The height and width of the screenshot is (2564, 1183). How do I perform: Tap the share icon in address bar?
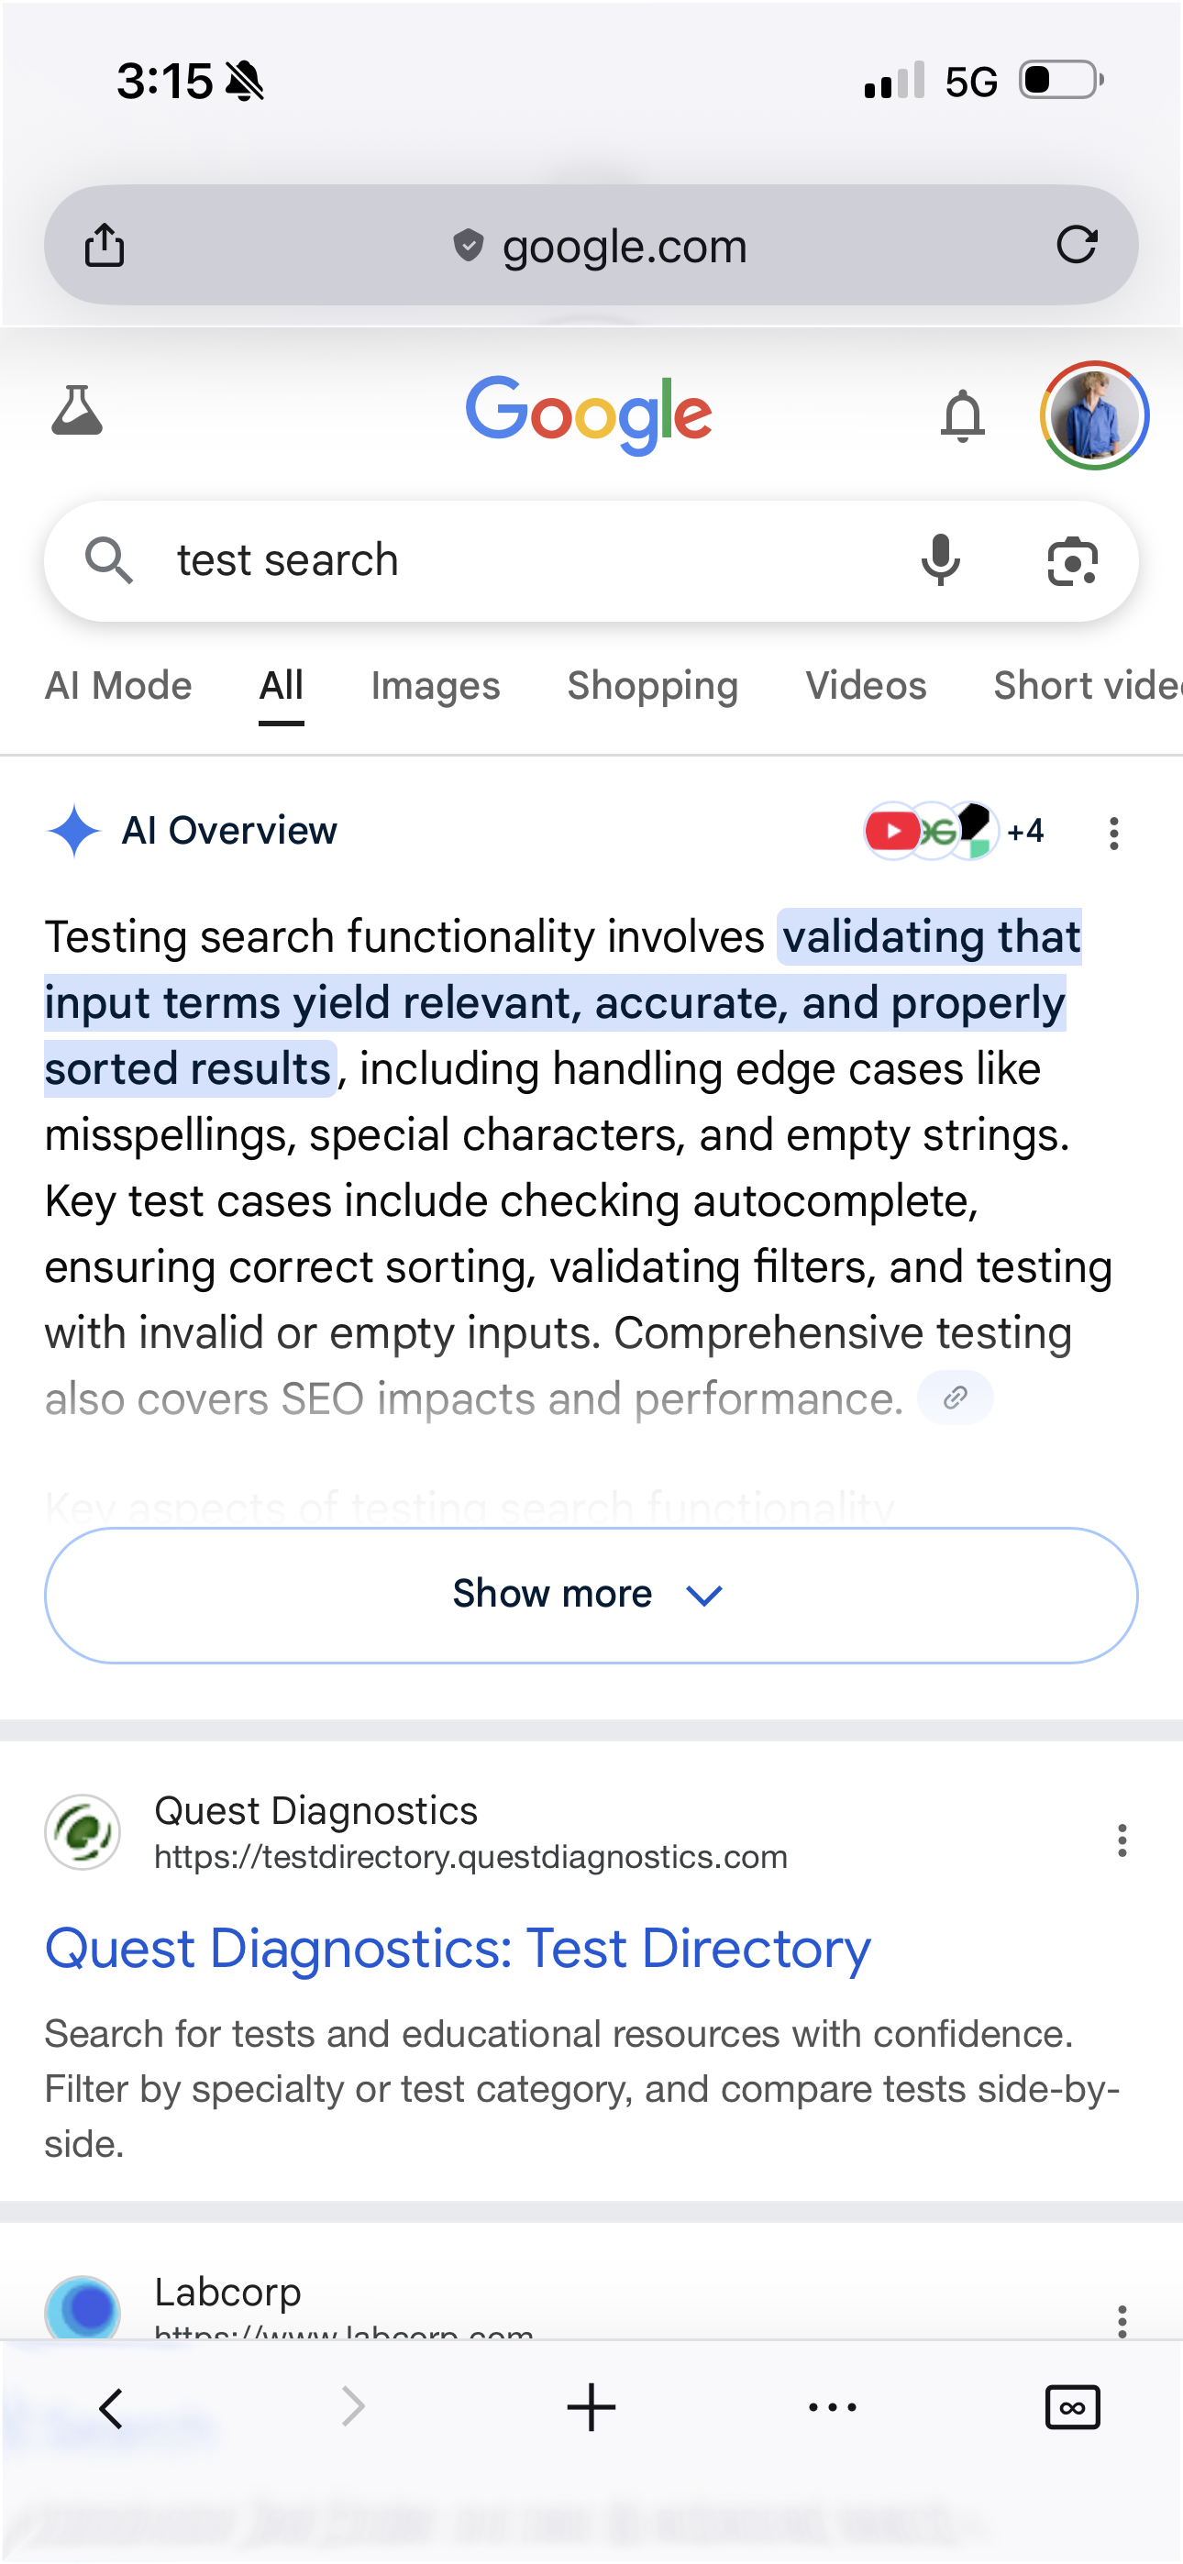point(105,245)
